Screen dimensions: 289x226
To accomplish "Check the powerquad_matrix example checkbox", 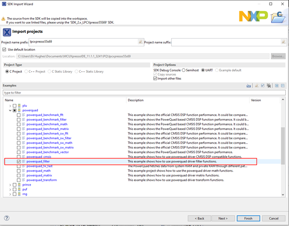I will pyautogui.click(x=19, y=175).
